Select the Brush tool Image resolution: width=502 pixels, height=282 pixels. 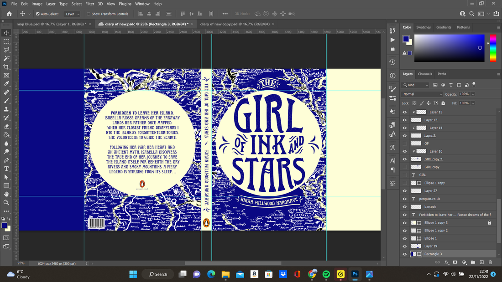point(6,101)
